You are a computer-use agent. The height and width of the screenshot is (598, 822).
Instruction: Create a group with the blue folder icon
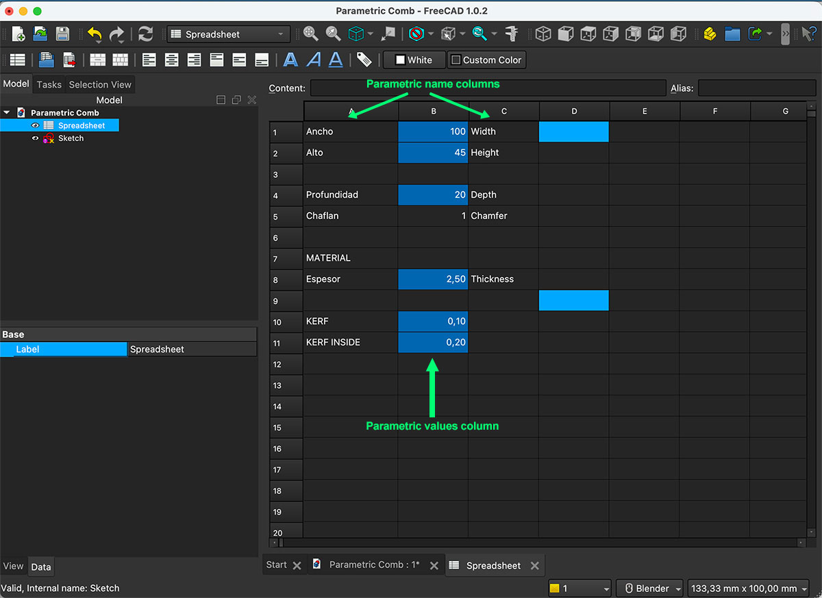[732, 34]
